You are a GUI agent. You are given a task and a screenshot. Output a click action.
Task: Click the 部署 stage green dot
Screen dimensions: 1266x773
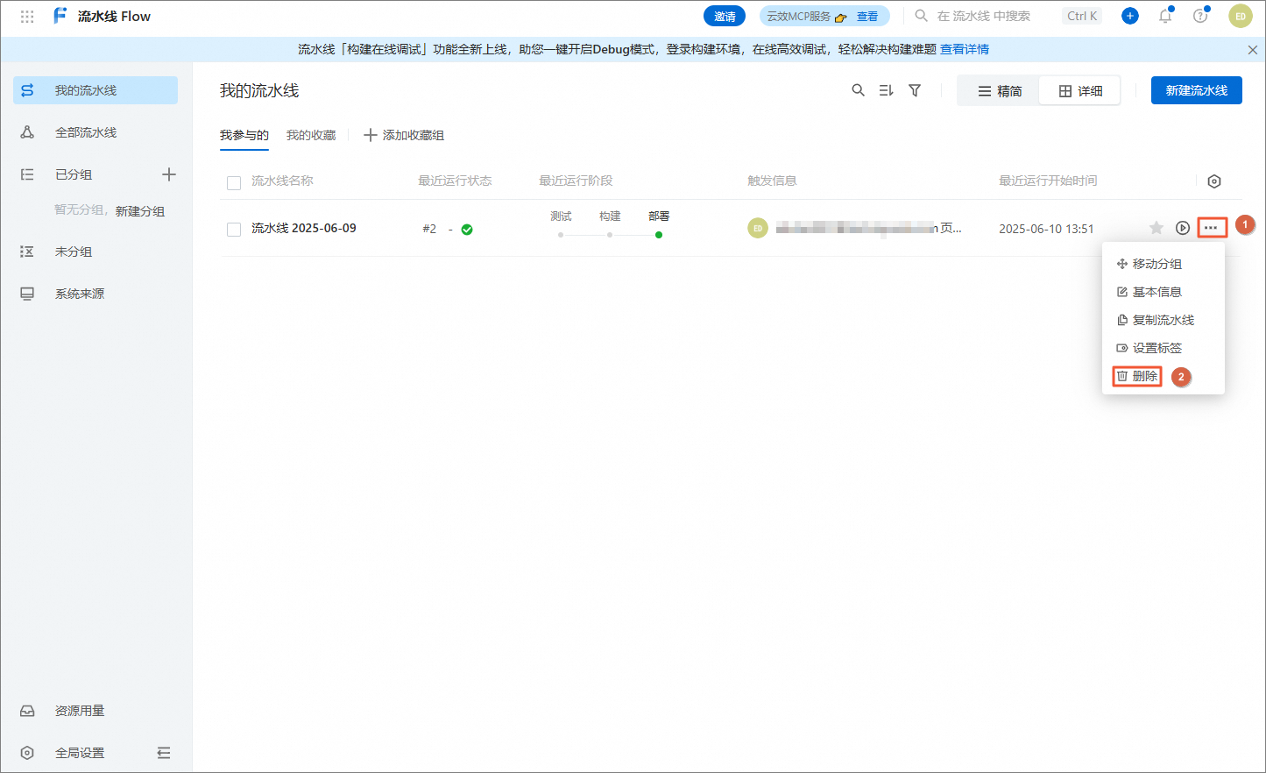[659, 235]
